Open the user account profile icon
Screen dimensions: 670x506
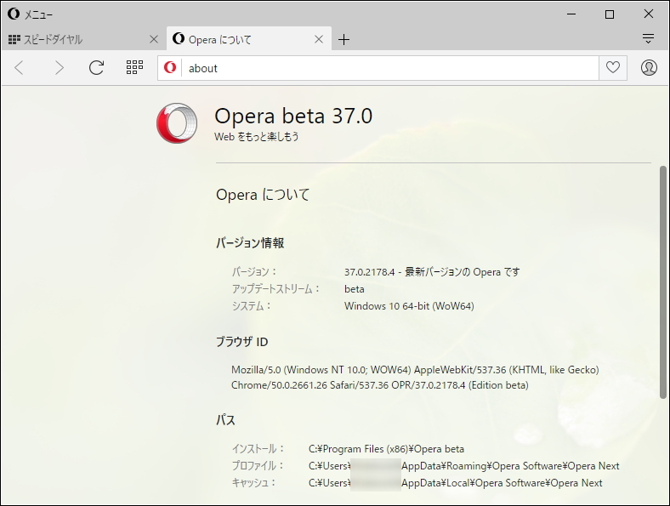point(649,67)
